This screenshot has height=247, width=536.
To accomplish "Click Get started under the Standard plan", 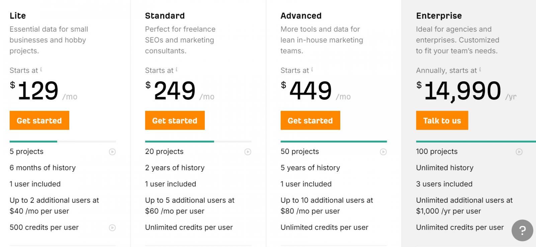I will 175,120.
